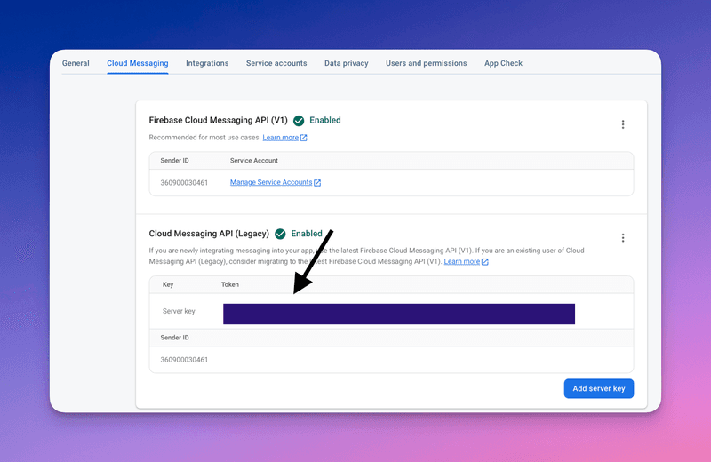The width and height of the screenshot is (711, 462).
Task: Click 'Recommended for most use cases.' text
Action: (204, 138)
